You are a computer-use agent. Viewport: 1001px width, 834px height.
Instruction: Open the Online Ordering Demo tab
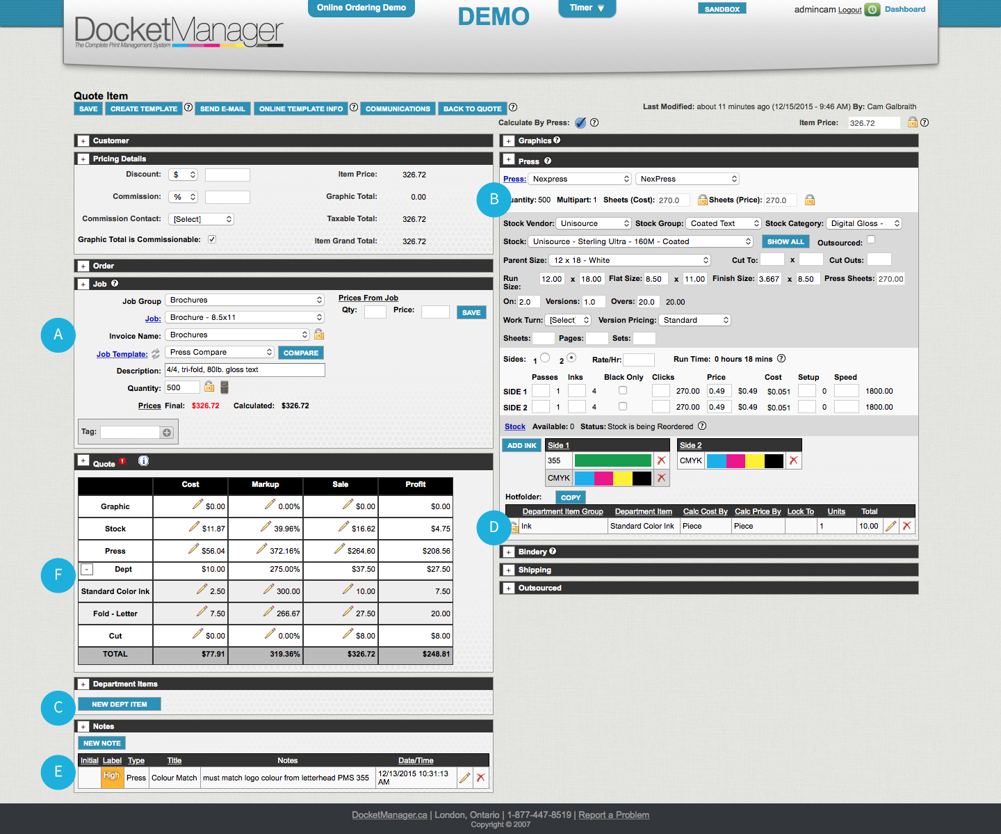361,8
